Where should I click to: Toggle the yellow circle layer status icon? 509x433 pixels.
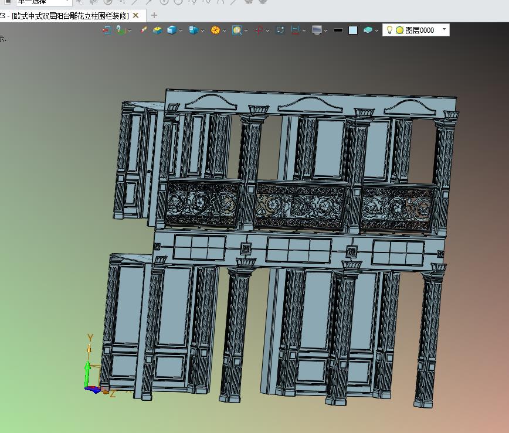click(399, 30)
